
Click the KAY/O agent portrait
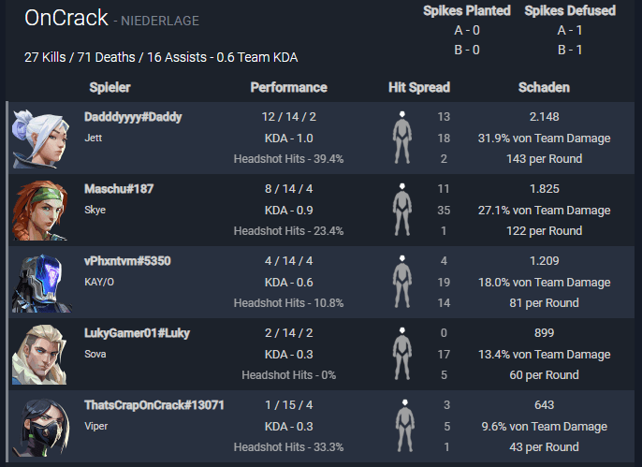click(42, 283)
